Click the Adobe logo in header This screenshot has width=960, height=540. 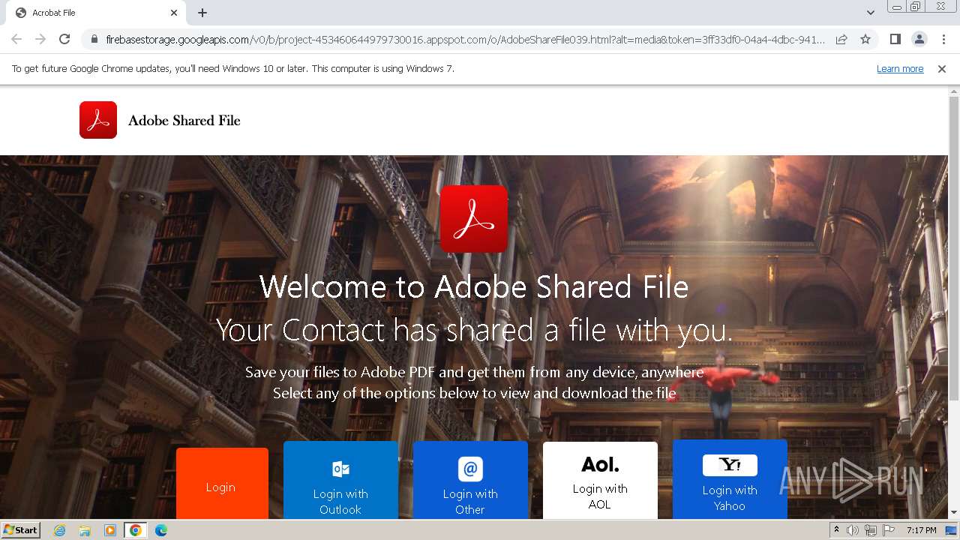click(98, 120)
